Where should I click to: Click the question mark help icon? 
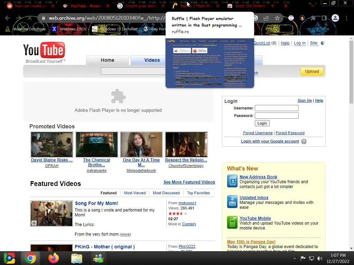[x=304, y=141]
